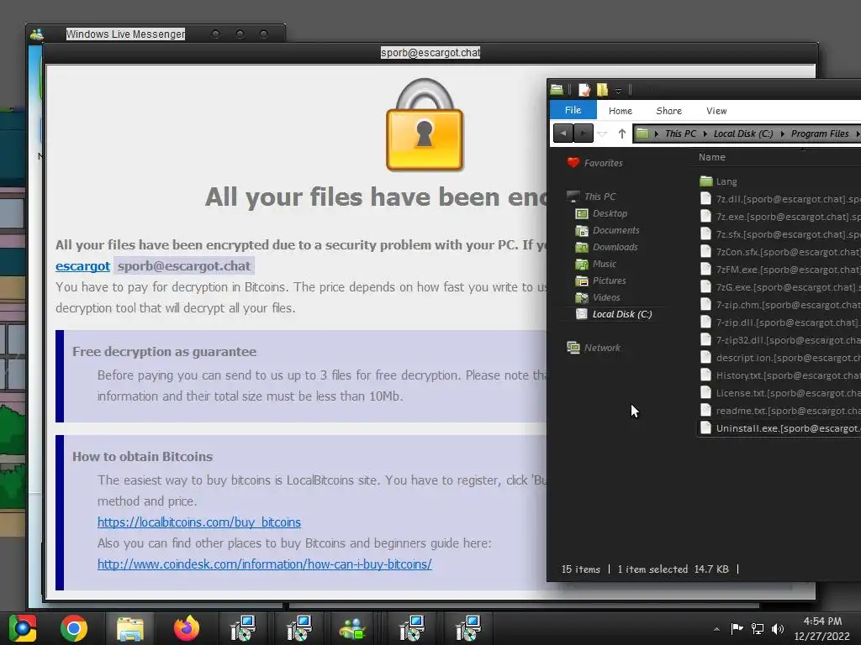This screenshot has height=645, width=861.
Task: Open the Share ribbon tab
Action: pyautogui.click(x=668, y=111)
